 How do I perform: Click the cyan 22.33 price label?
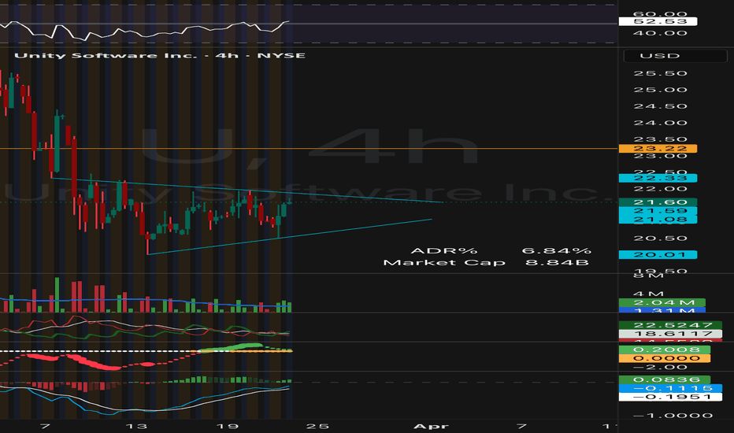(x=658, y=178)
